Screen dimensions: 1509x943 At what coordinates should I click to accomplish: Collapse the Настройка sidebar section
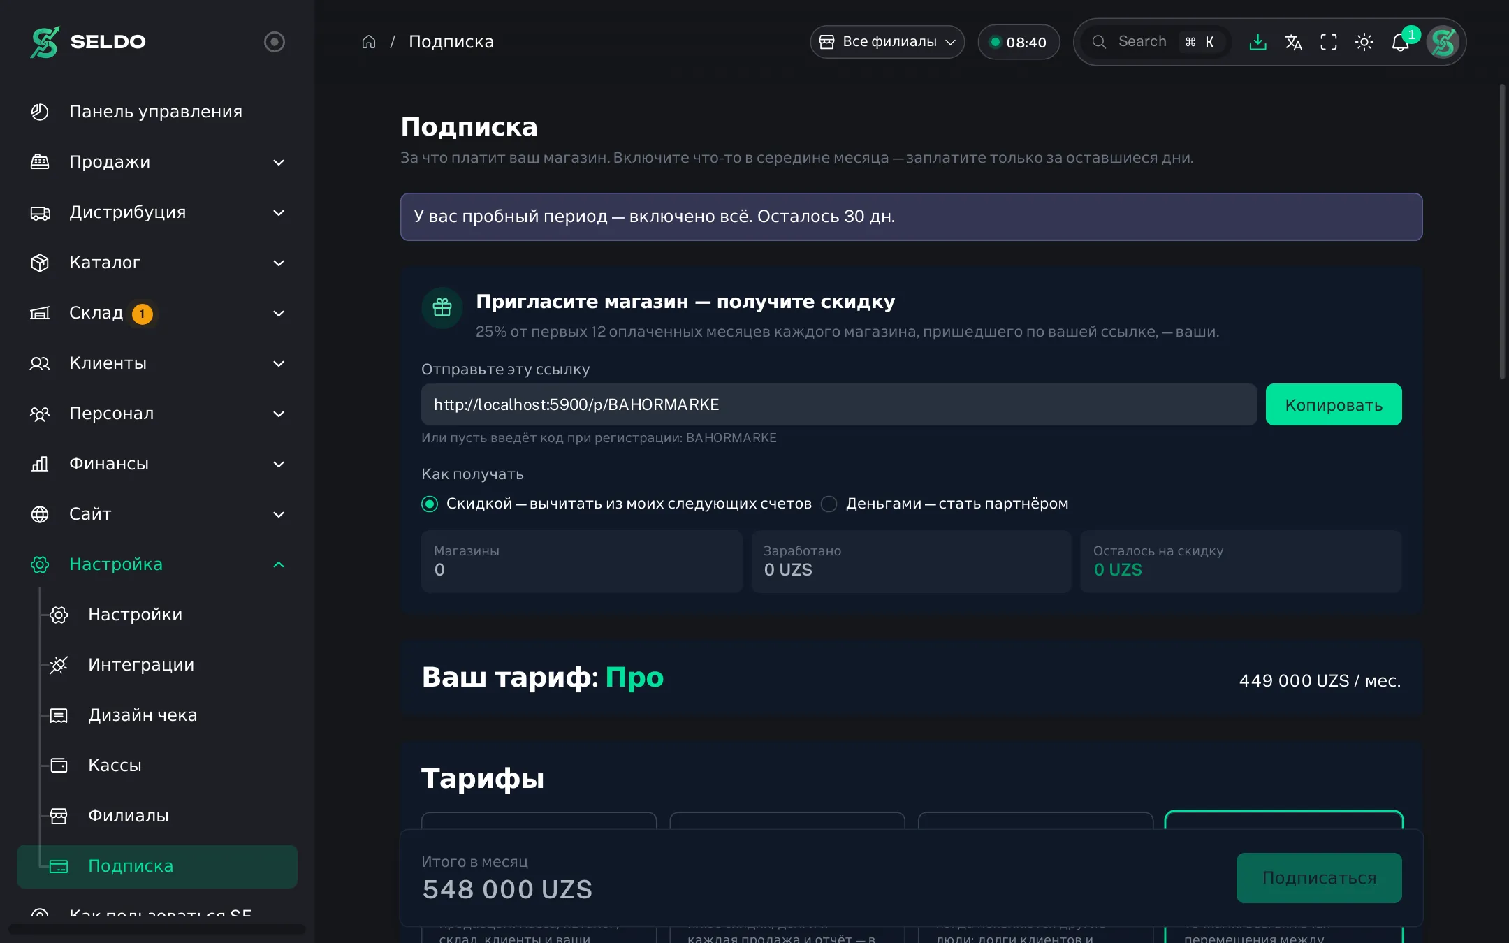click(x=158, y=564)
